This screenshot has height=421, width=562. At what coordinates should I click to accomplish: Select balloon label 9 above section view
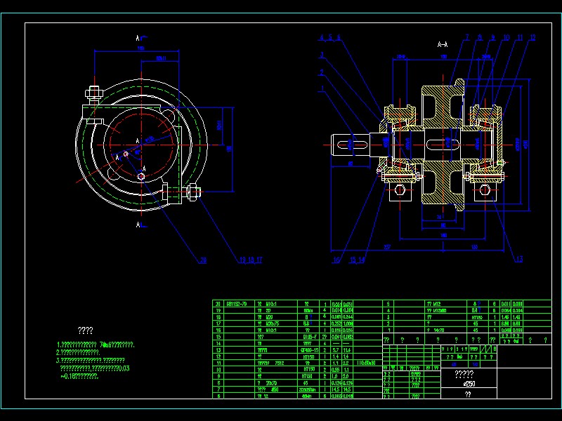493,38
